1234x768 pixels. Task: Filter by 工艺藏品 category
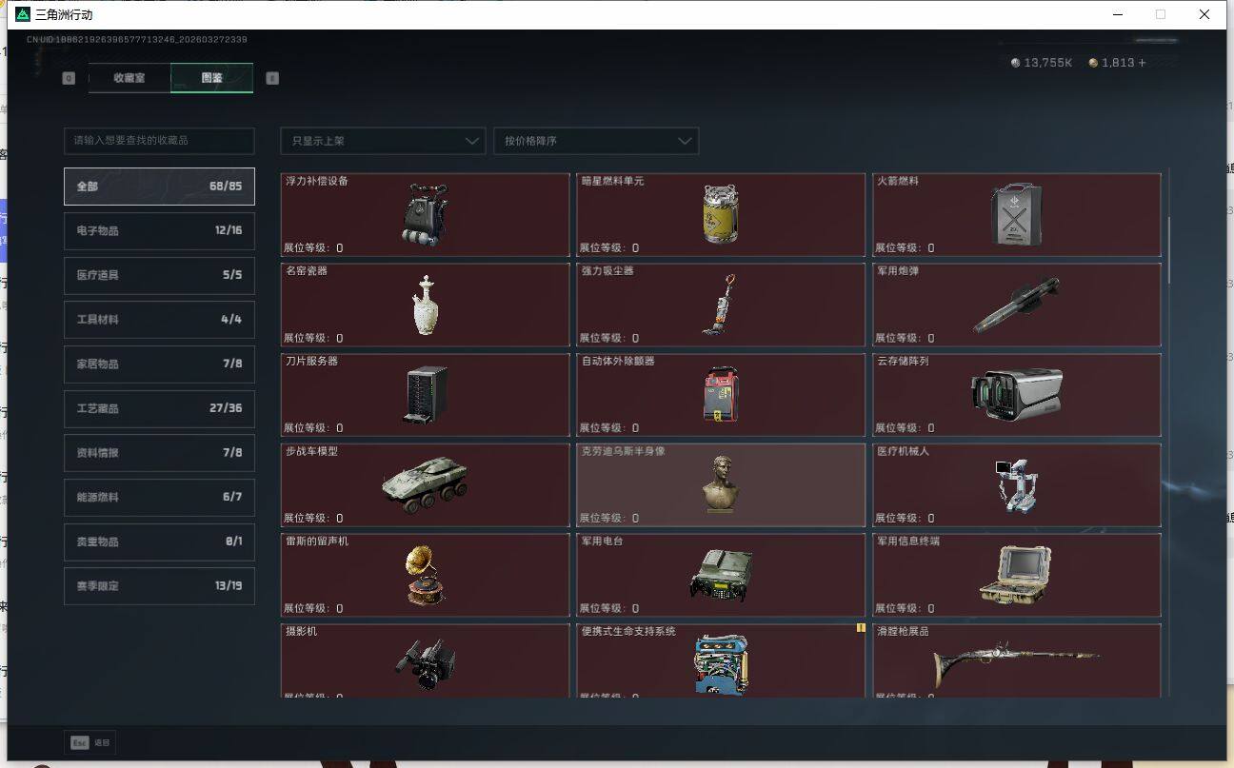click(x=159, y=408)
